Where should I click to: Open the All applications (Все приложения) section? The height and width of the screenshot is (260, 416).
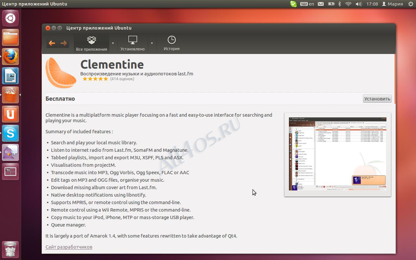coord(91,44)
